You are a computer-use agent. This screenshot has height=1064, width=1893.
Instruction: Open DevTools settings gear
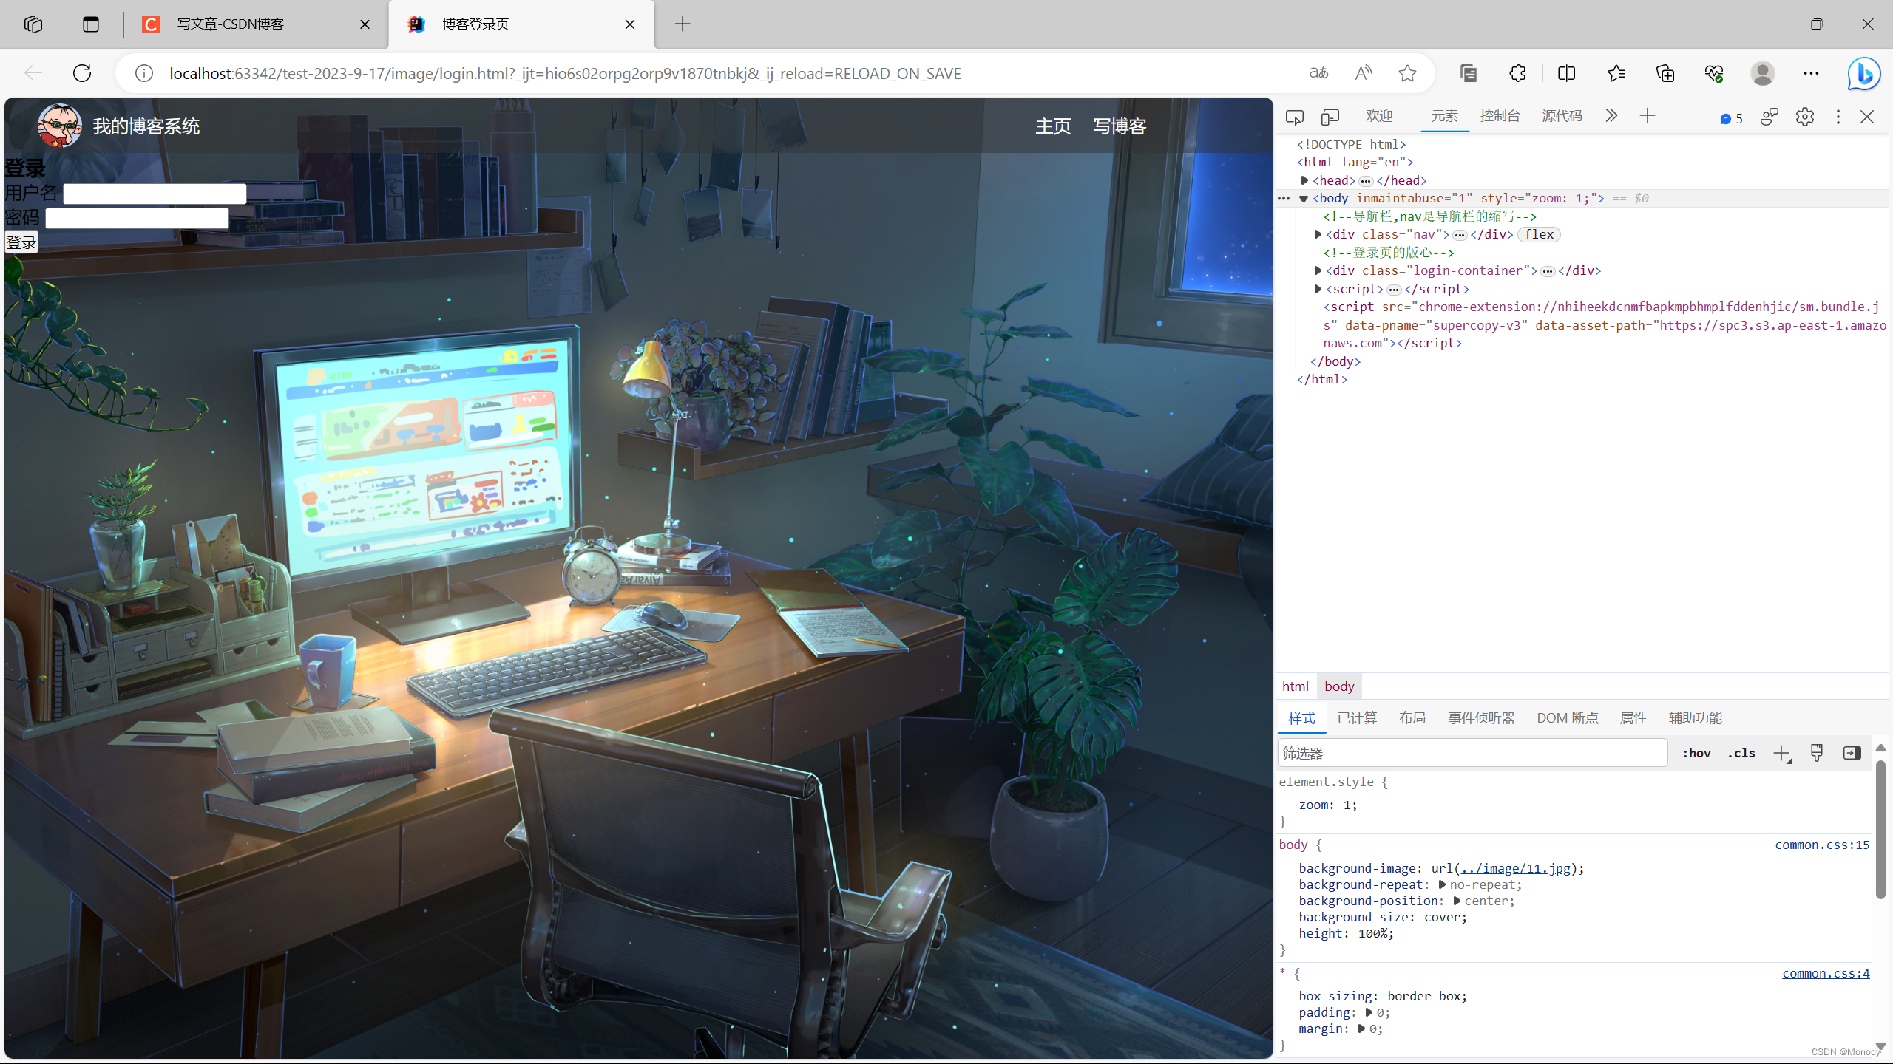1805,117
